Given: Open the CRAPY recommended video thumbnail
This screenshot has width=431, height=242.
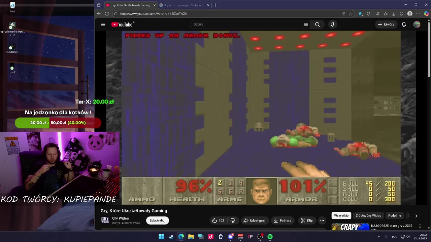Looking at the screenshot, I should point(350,227).
